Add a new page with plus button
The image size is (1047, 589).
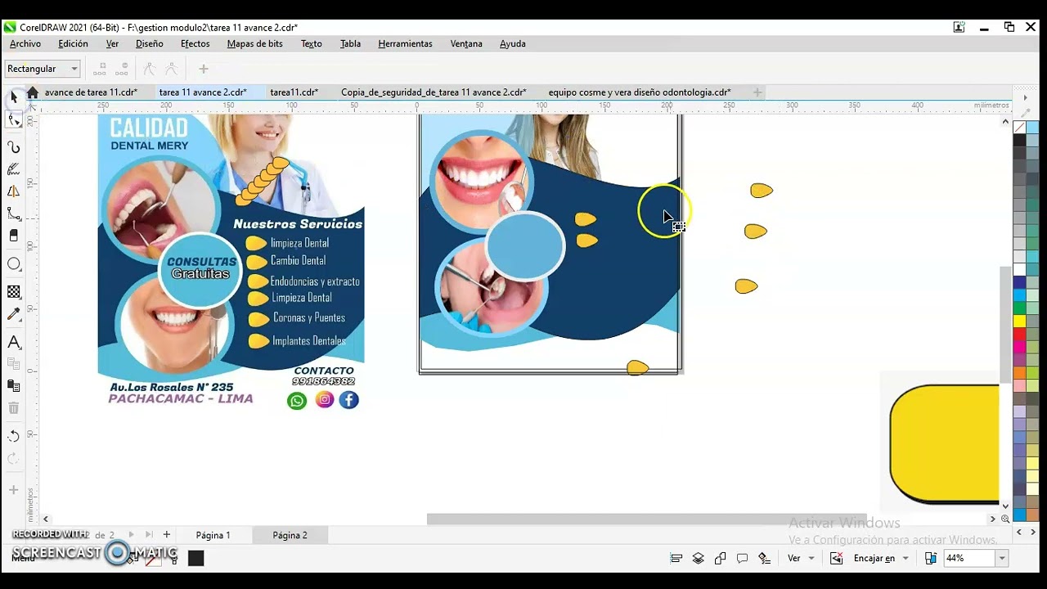pyautogui.click(x=166, y=535)
